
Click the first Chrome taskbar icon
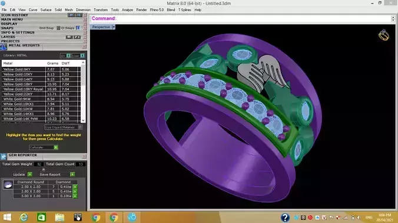pyautogui.click(x=96, y=218)
